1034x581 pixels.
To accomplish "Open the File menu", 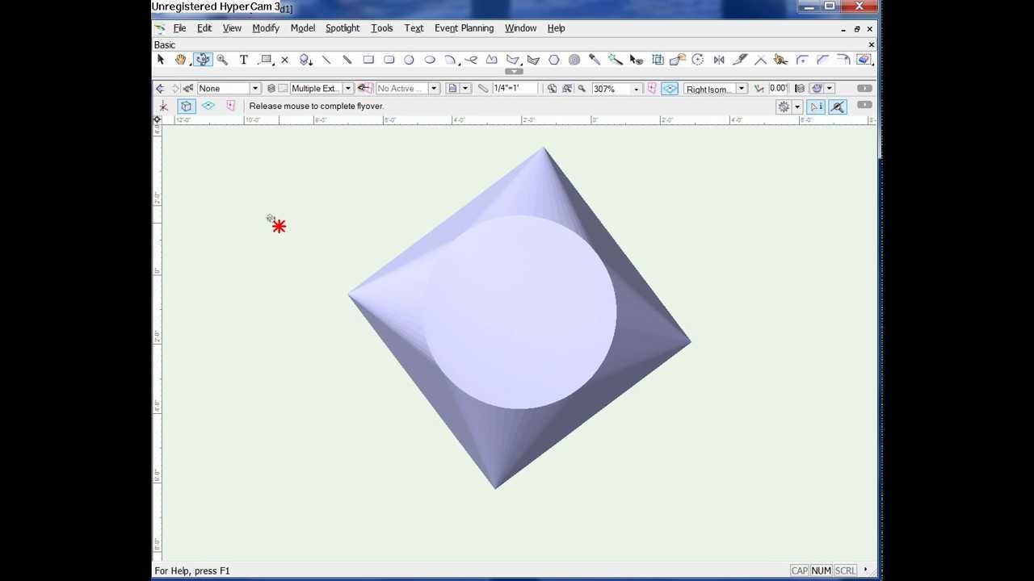I will click(179, 28).
